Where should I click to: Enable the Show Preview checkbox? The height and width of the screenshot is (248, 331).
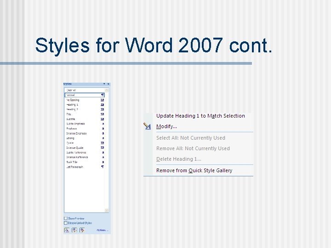(x=66, y=219)
